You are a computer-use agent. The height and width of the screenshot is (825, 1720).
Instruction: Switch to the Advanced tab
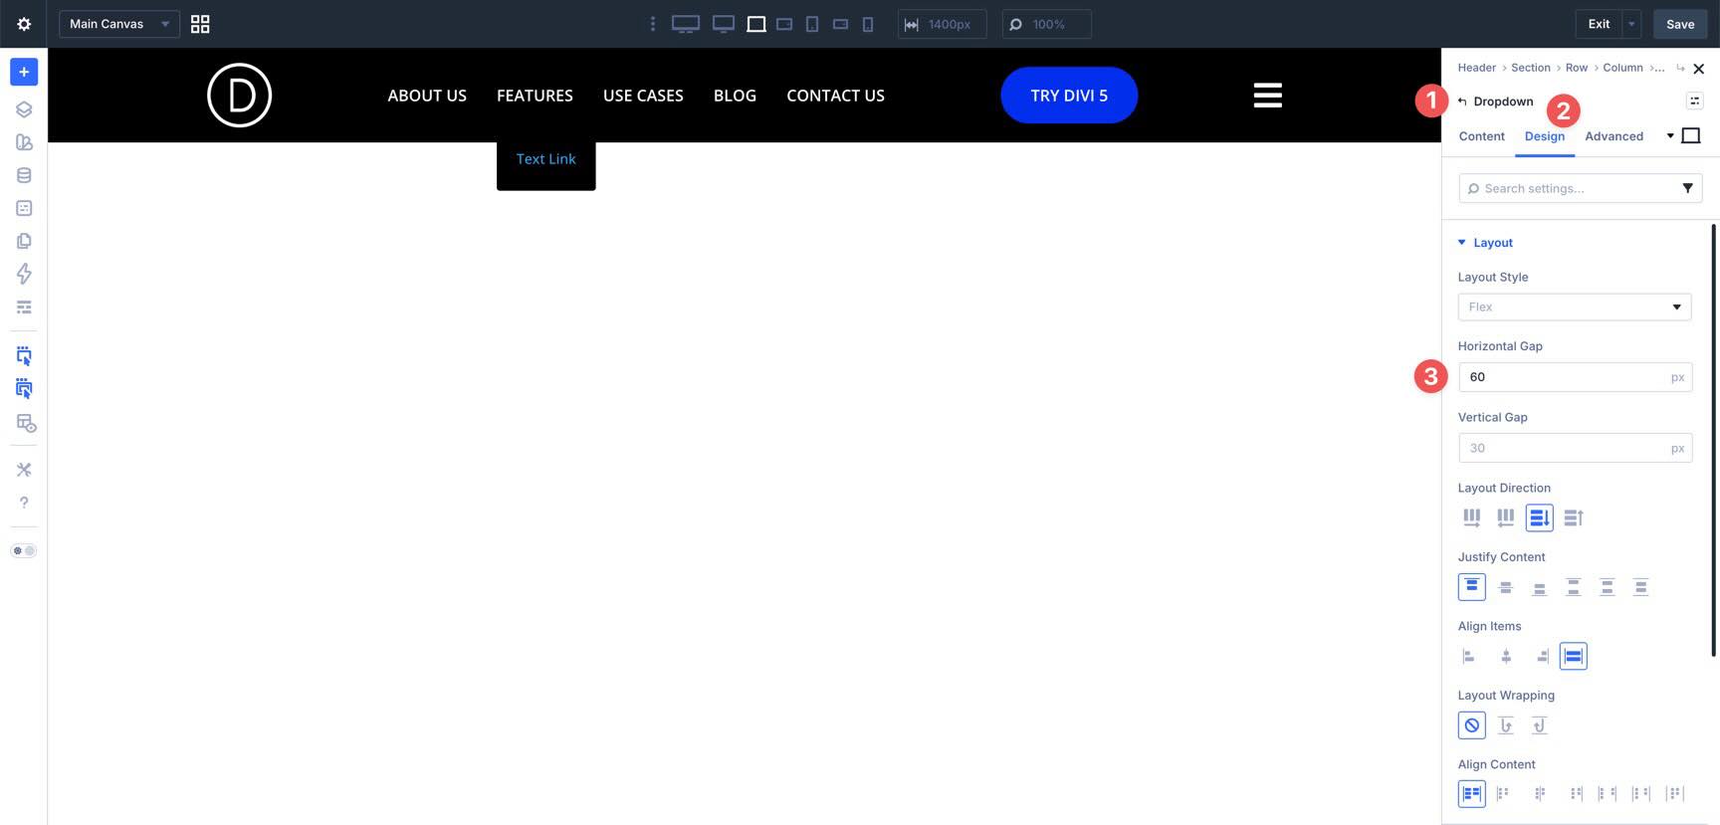tap(1613, 136)
